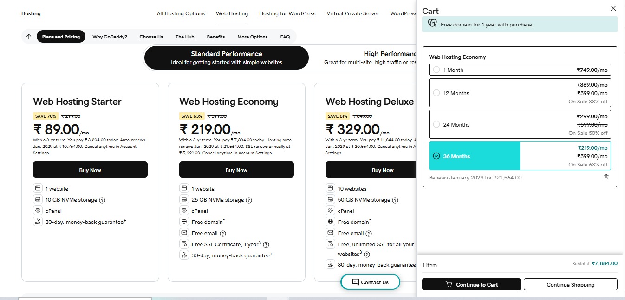Viewport: 625px width, 300px height.
Task: Click the trash icon to remove cart item
Action: (x=606, y=177)
